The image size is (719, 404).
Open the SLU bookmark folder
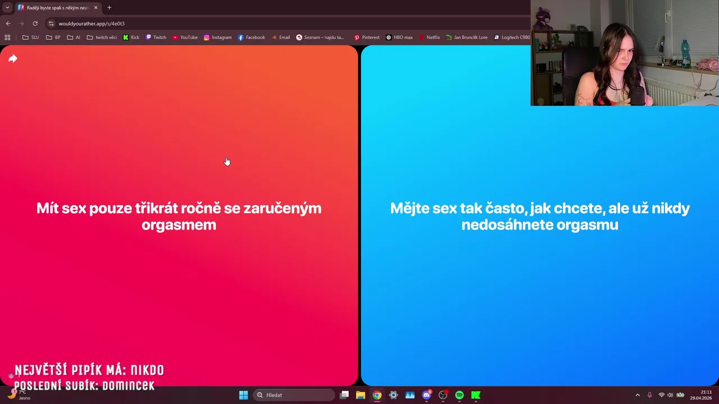click(x=31, y=38)
